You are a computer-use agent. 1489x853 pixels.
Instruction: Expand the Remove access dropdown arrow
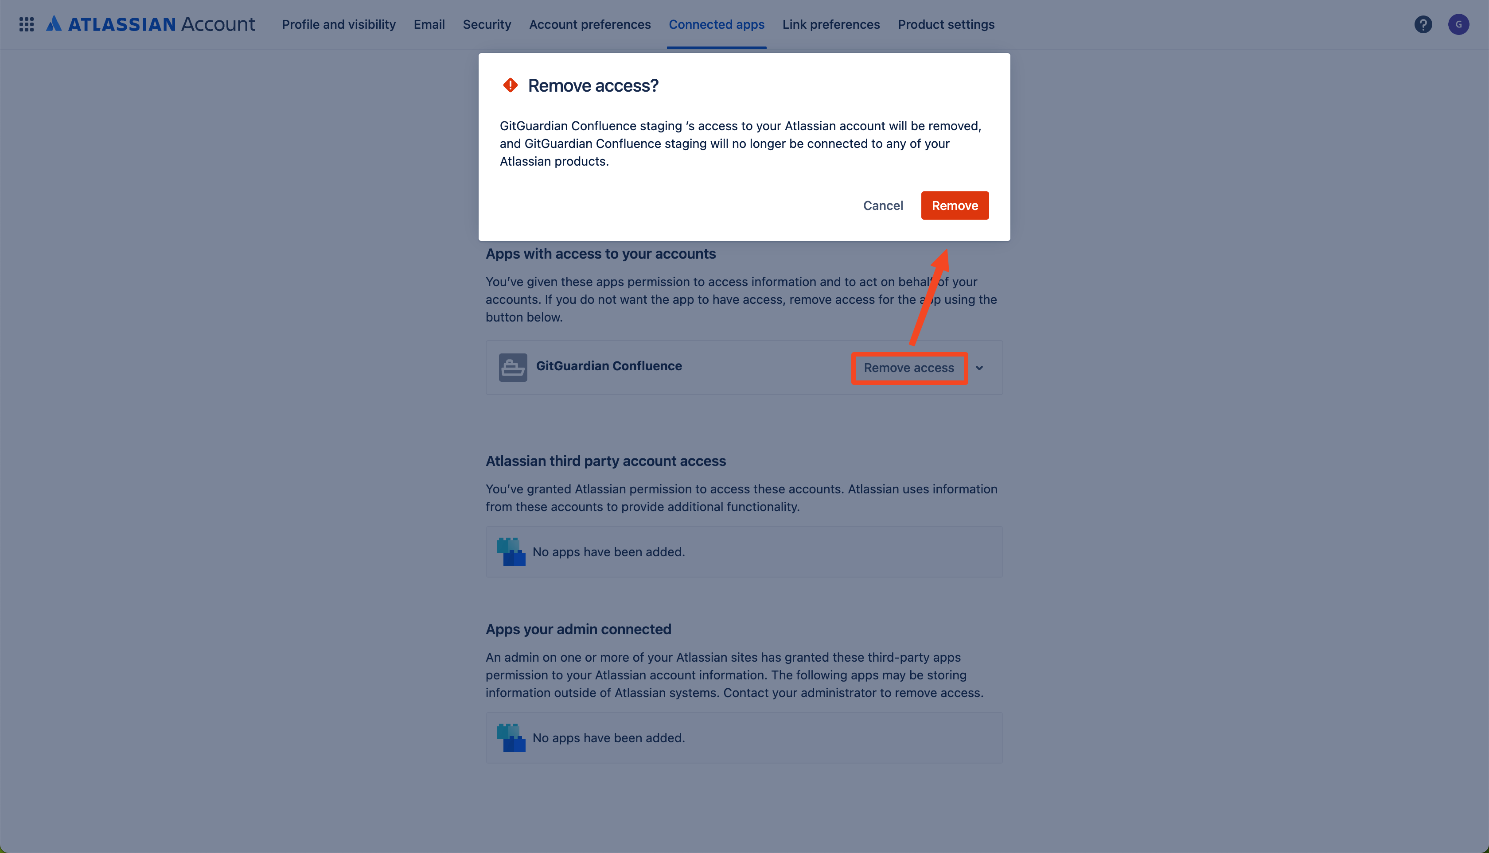(978, 367)
